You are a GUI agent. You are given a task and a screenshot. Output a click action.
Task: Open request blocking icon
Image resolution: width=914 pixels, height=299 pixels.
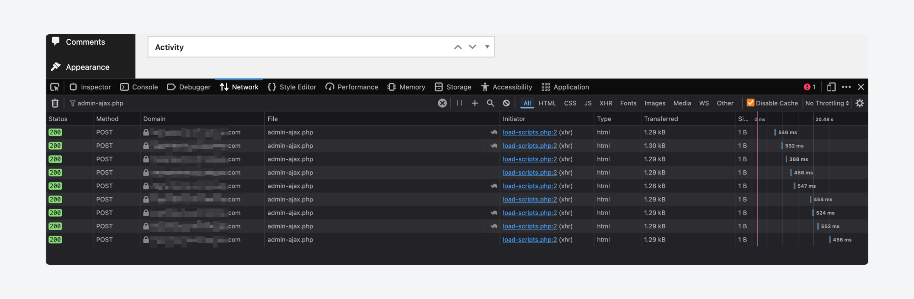pos(506,103)
